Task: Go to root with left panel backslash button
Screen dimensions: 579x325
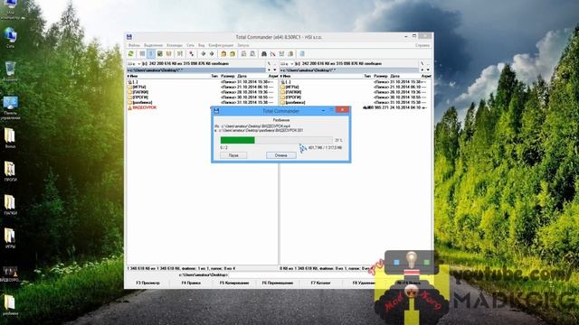Action: click(269, 64)
